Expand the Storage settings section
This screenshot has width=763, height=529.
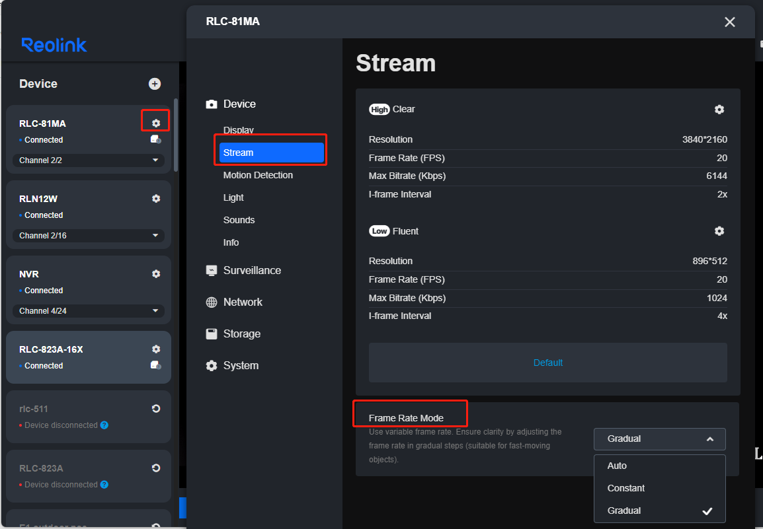click(233, 334)
